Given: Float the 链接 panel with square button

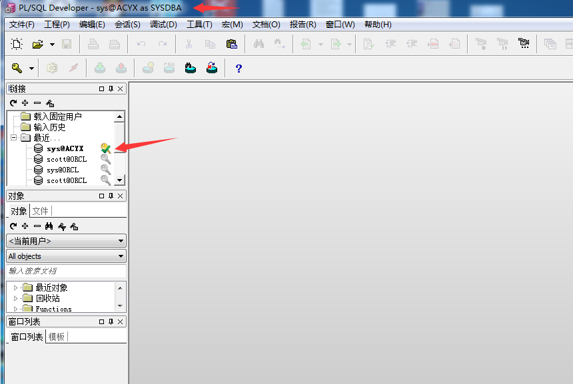Looking at the screenshot, I should click(x=101, y=89).
